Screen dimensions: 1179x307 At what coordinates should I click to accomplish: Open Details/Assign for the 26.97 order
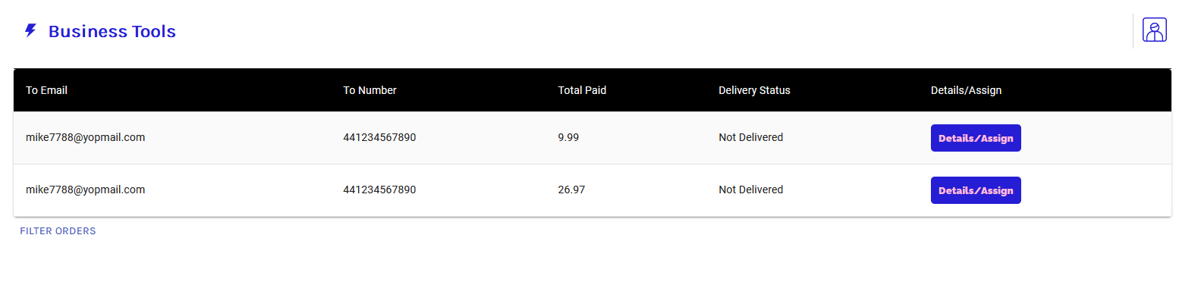pos(976,190)
